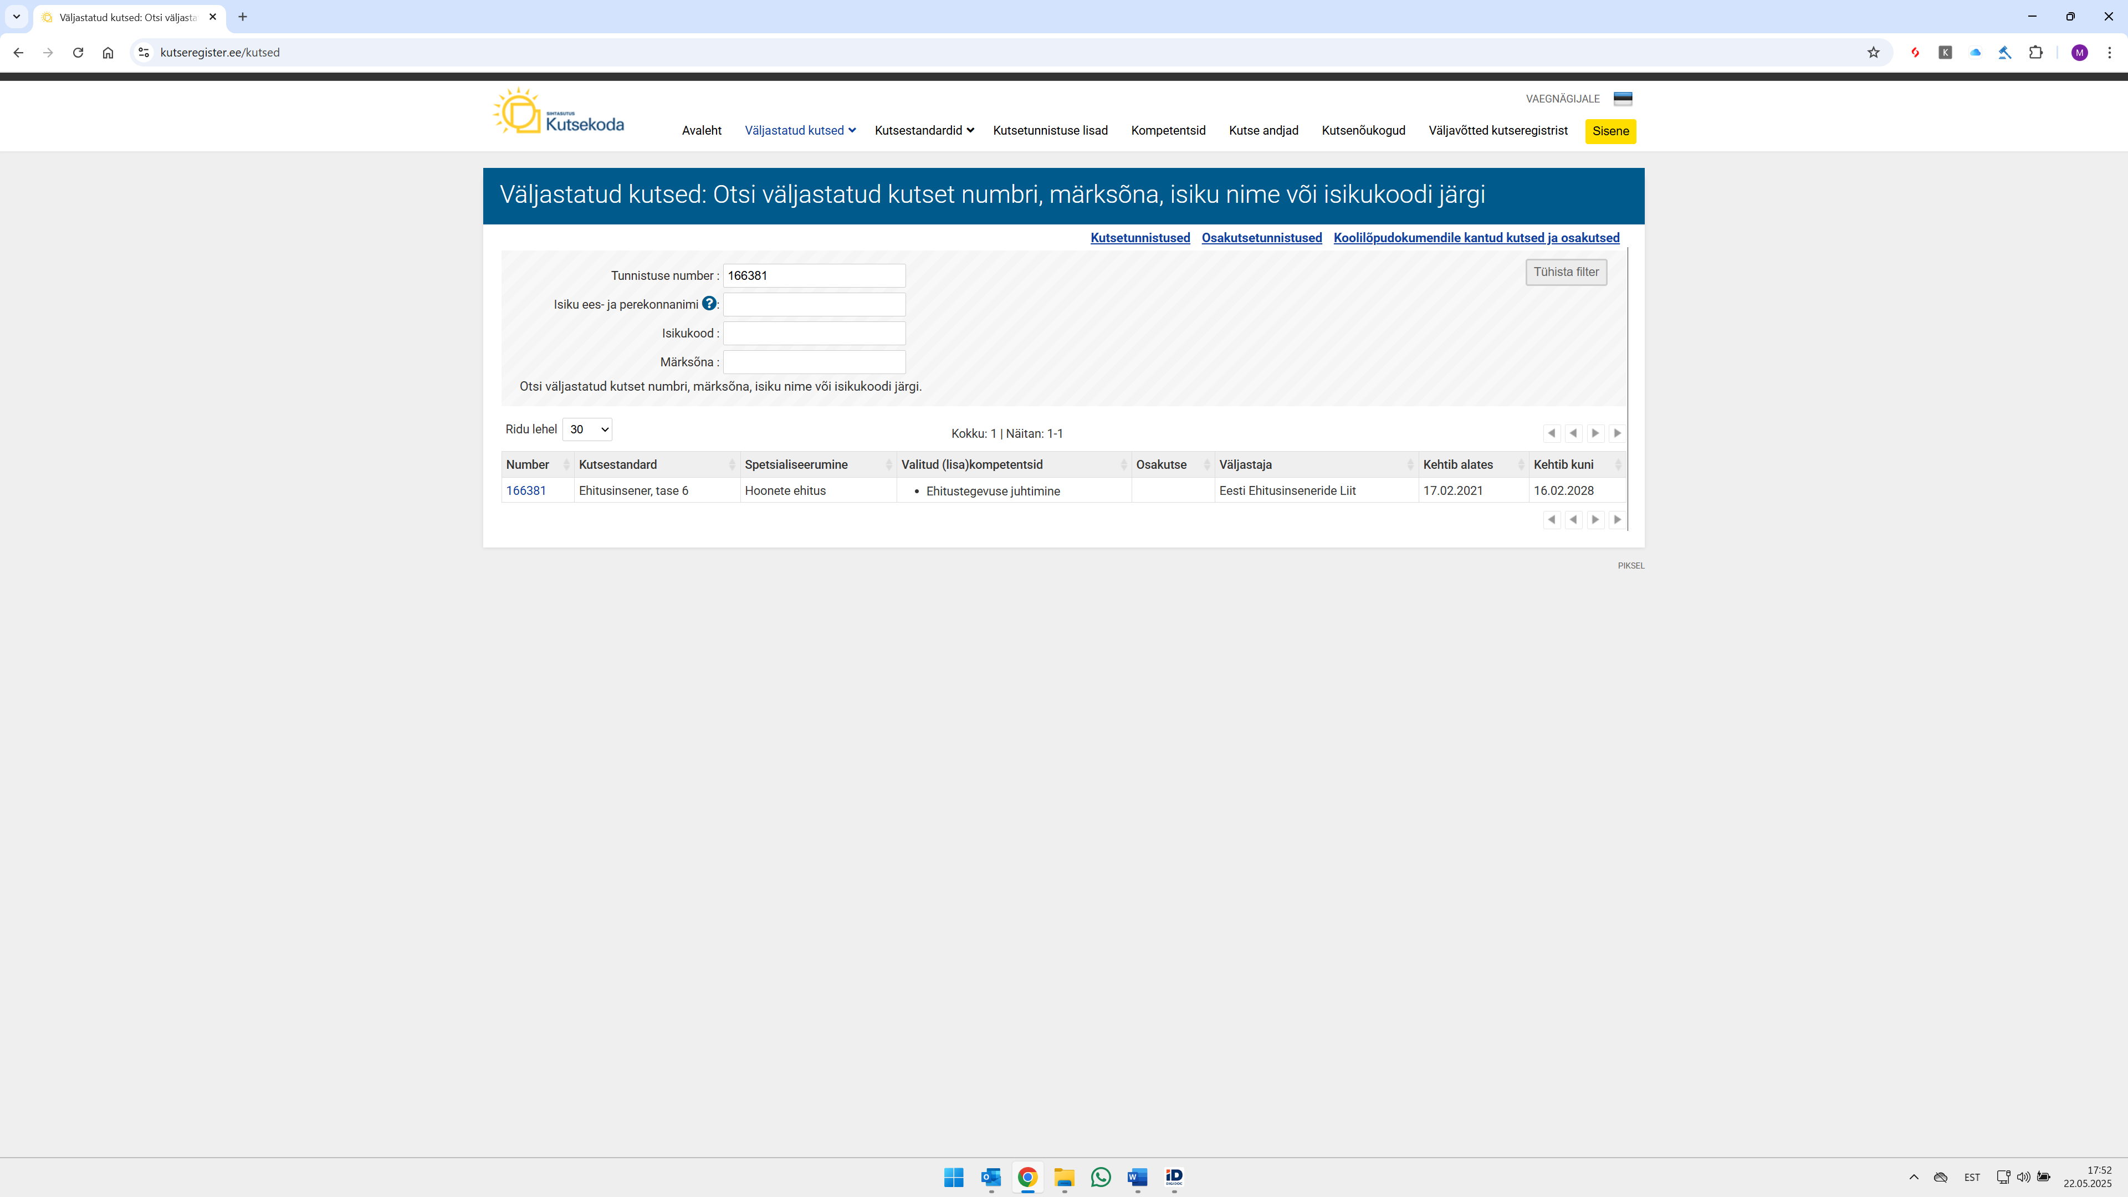Image resolution: width=2128 pixels, height=1197 pixels.
Task: Open the Chrome profile M avatar
Action: click(2079, 52)
